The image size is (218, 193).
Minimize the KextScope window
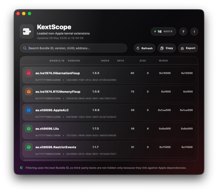pos(24,13)
